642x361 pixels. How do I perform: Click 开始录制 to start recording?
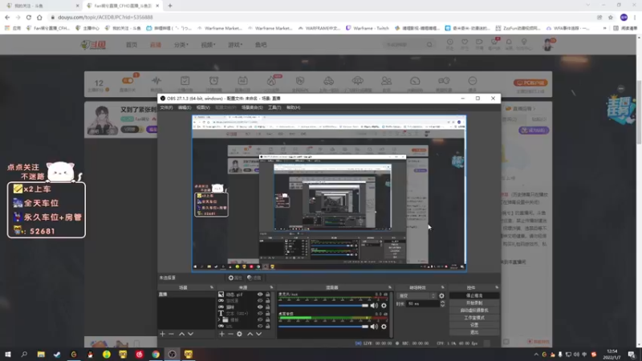click(x=474, y=303)
